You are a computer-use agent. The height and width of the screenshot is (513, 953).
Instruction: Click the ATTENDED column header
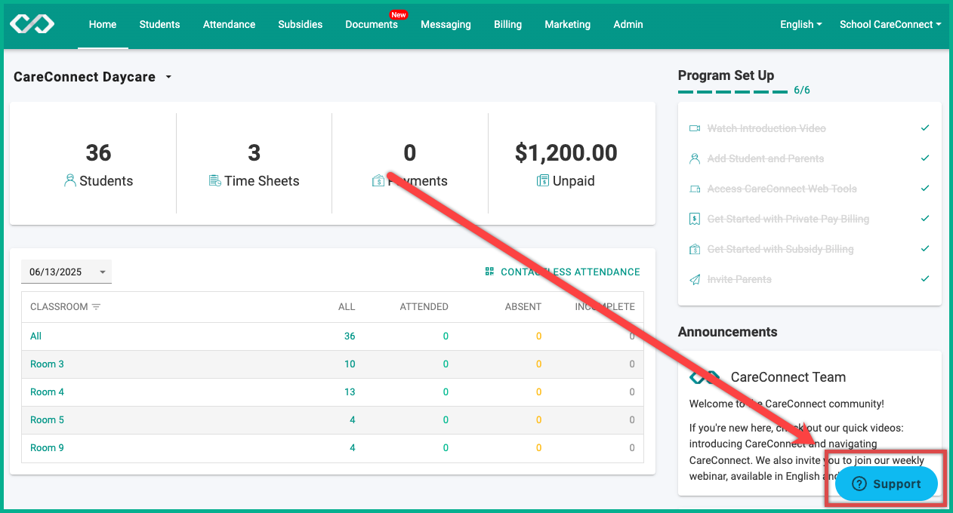tap(424, 307)
